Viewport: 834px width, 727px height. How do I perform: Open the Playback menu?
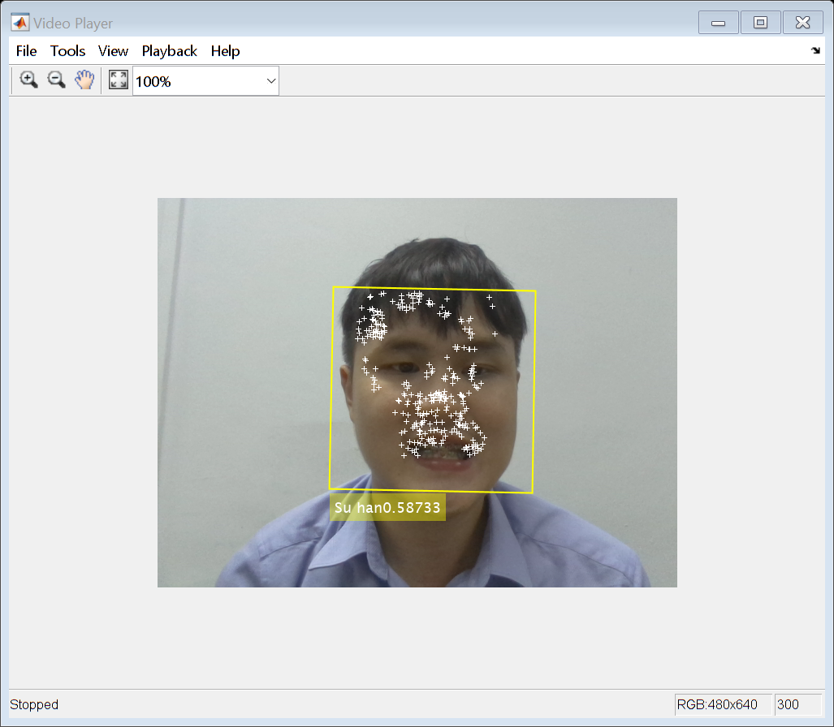(x=169, y=51)
